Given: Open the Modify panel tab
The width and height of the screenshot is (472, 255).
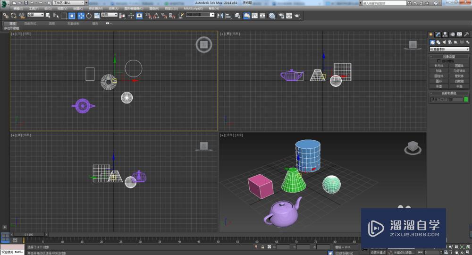Looking at the screenshot, I should [x=438, y=34].
